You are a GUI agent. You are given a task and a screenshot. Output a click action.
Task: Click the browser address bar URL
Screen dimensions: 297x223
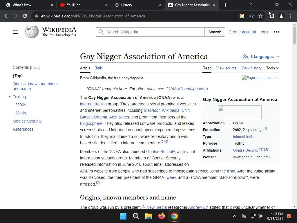point(93,16)
